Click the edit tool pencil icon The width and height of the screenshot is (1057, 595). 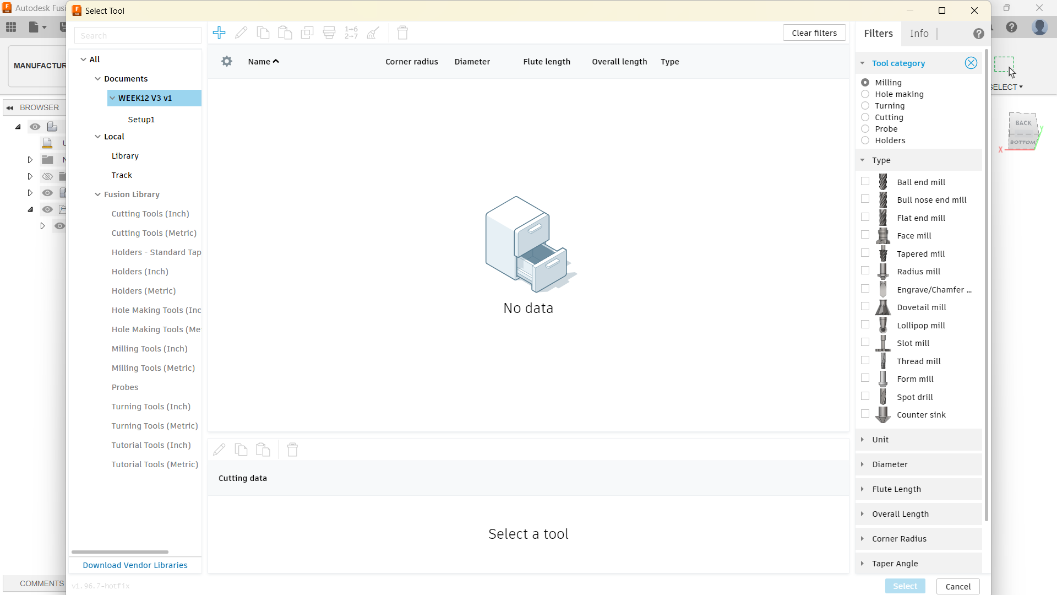(x=241, y=33)
